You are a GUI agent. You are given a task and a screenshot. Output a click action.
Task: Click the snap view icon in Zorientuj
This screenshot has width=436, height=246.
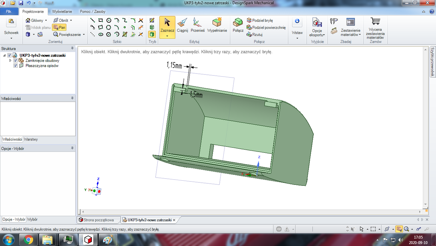tap(40, 34)
